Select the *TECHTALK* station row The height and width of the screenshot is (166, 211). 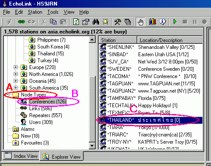151,106
